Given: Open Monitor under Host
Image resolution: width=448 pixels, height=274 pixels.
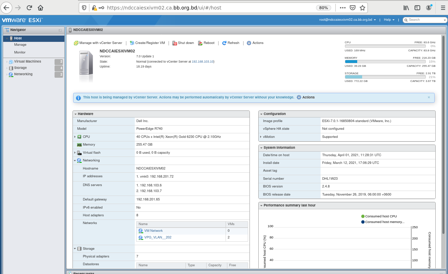Looking at the screenshot, I should pyautogui.click(x=20, y=52).
